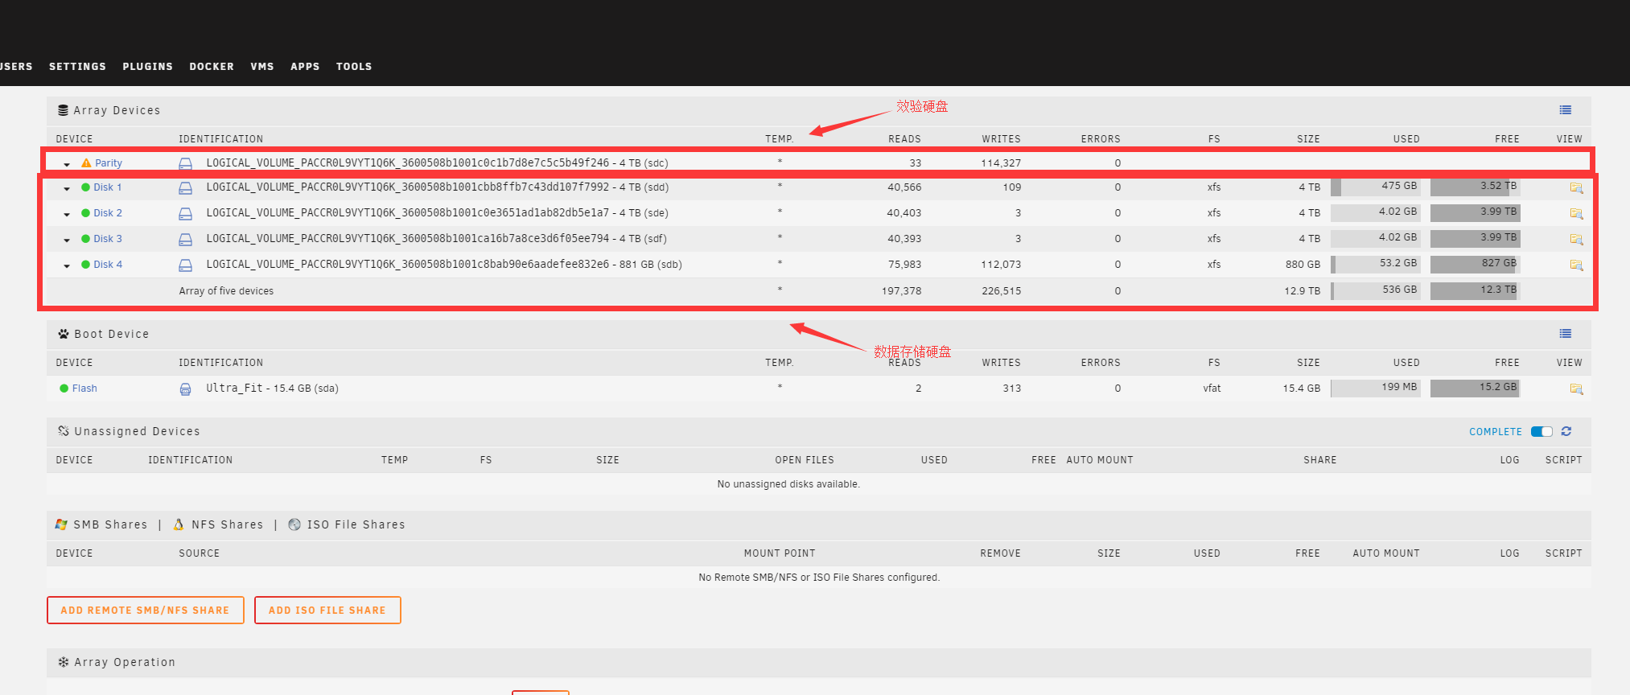
Task: Click the Disk 2 drive icon
Action: coord(185,214)
